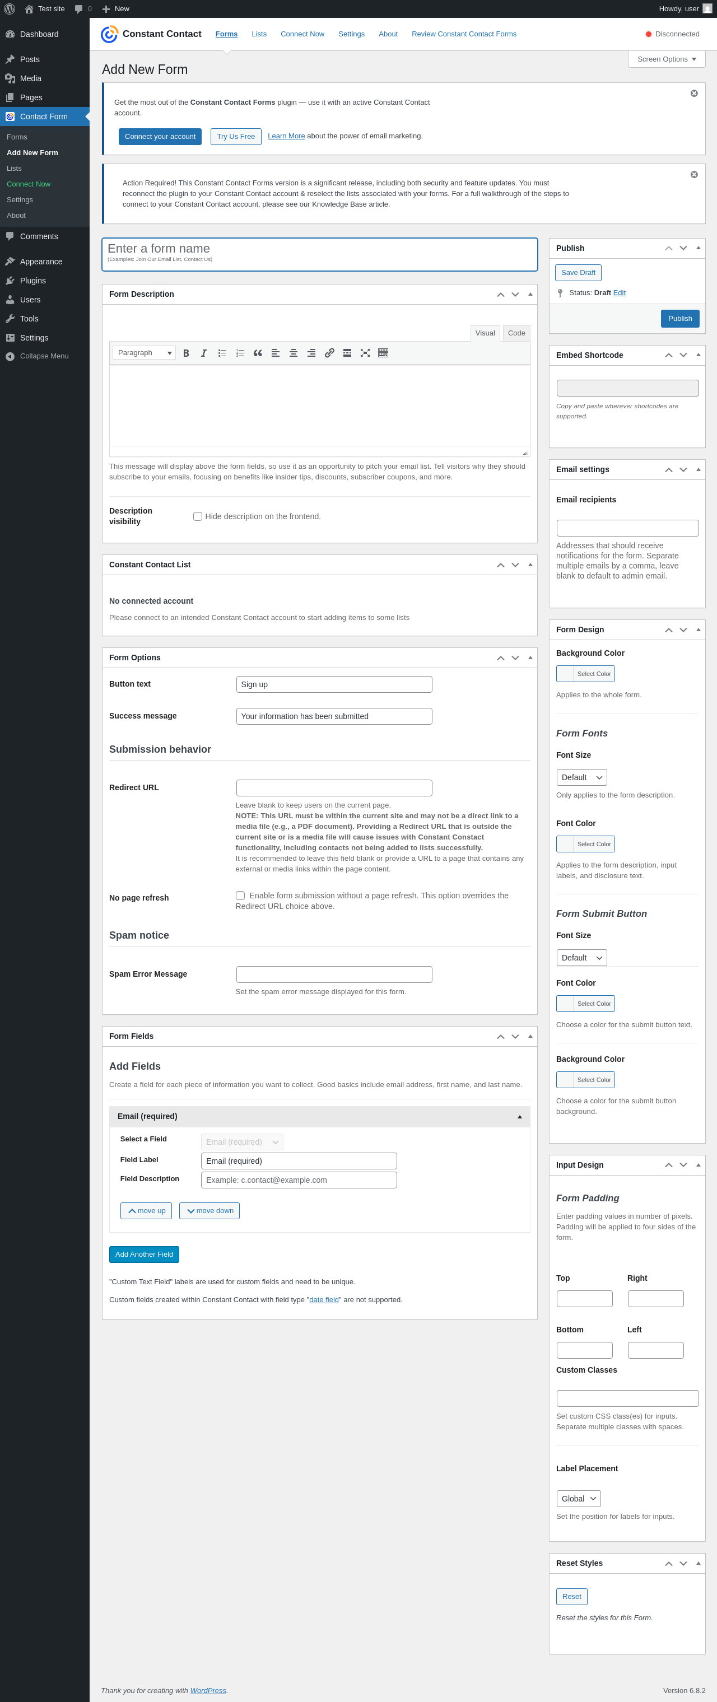Open the Lists tab in header
Image resolution: width=717 pixels, height=1702 pixels.
click(x=259, y=34)
